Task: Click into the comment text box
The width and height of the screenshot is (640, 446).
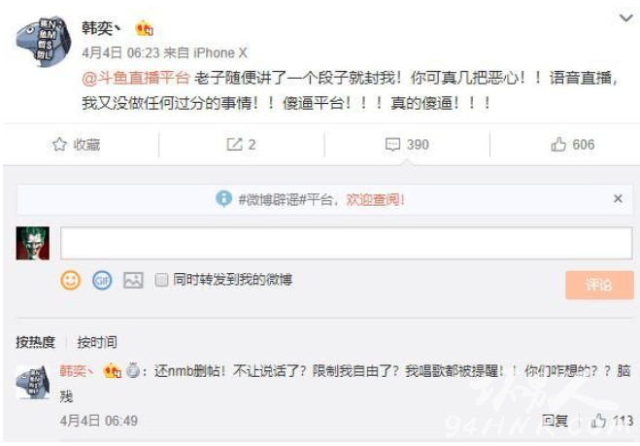Action: (x=347, y=243)
